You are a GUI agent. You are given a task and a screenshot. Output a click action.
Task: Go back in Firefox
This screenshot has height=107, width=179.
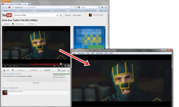[x=3, y=7]
